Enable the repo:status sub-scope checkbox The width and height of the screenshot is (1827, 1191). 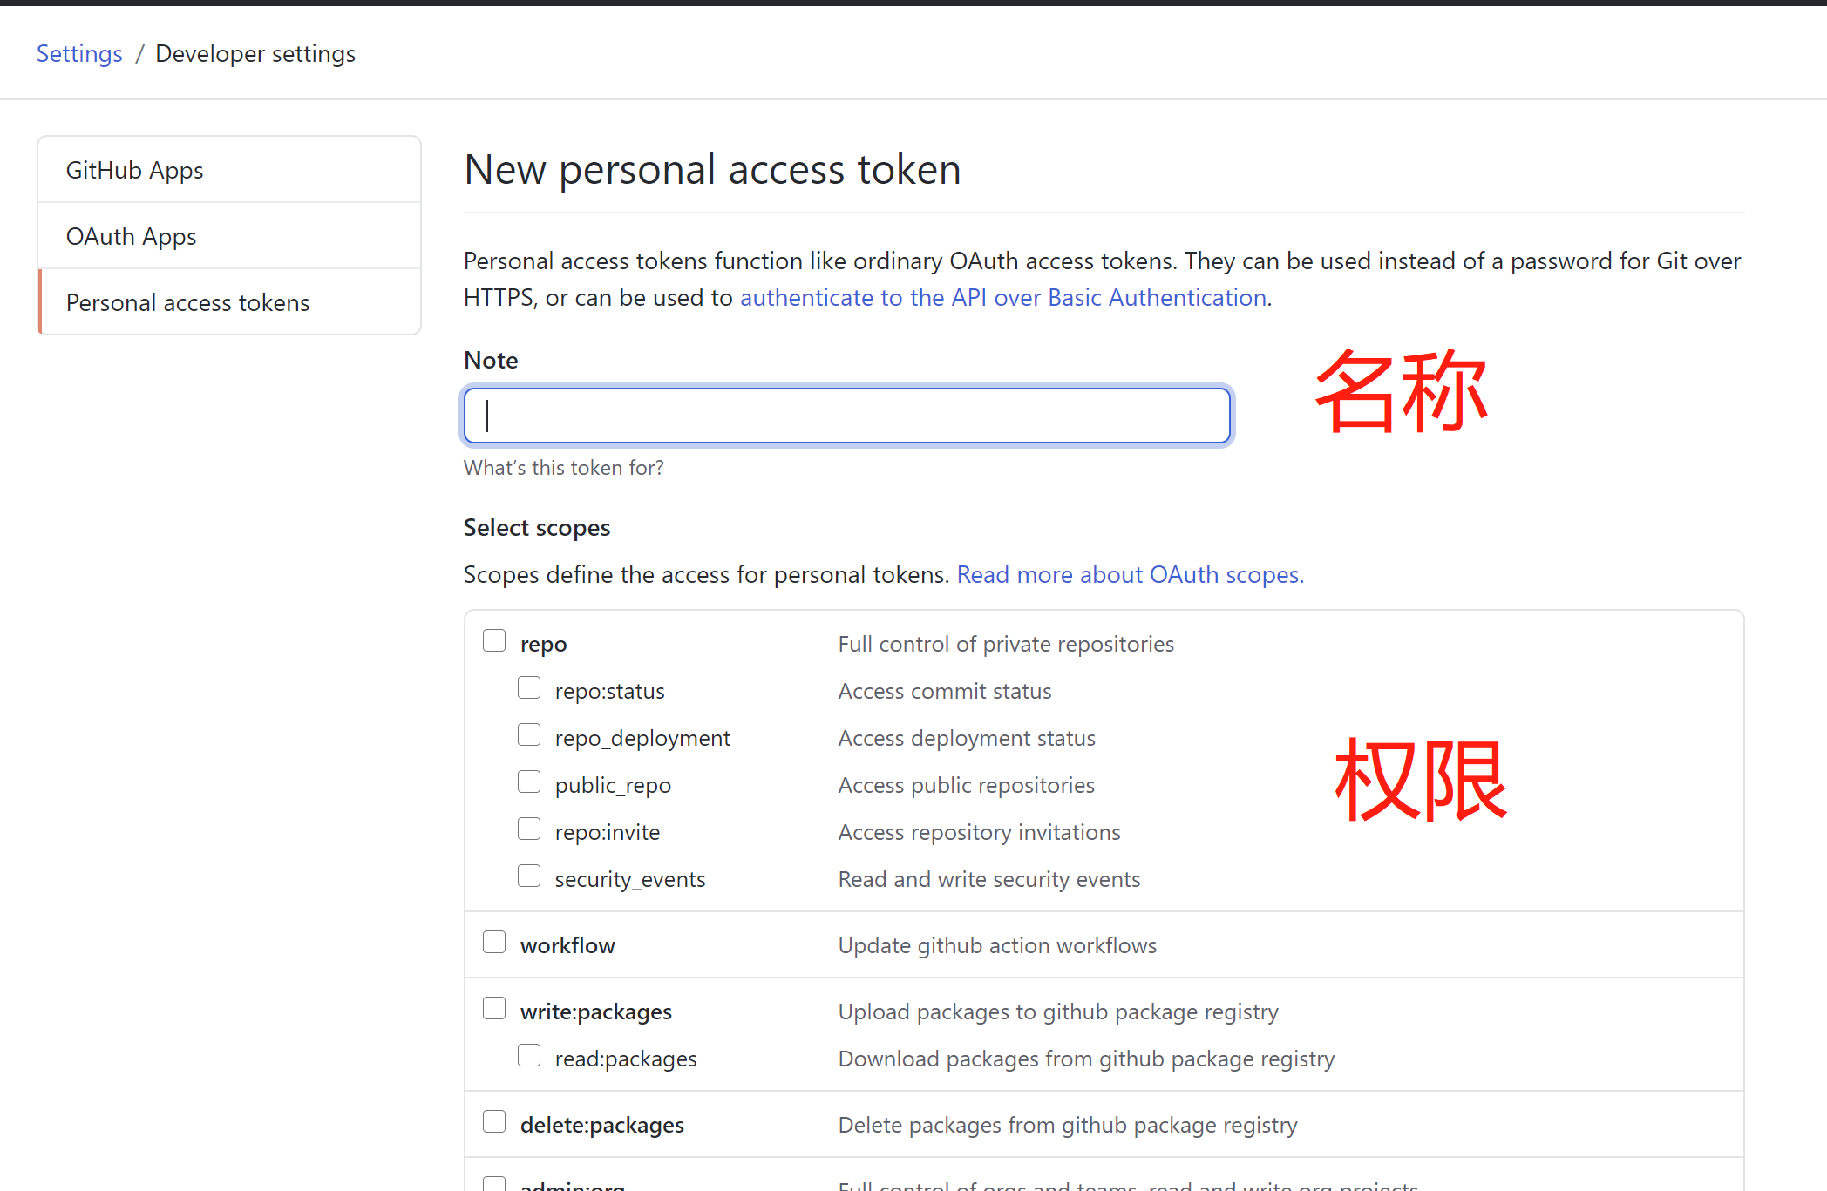(x=528, y=689)
